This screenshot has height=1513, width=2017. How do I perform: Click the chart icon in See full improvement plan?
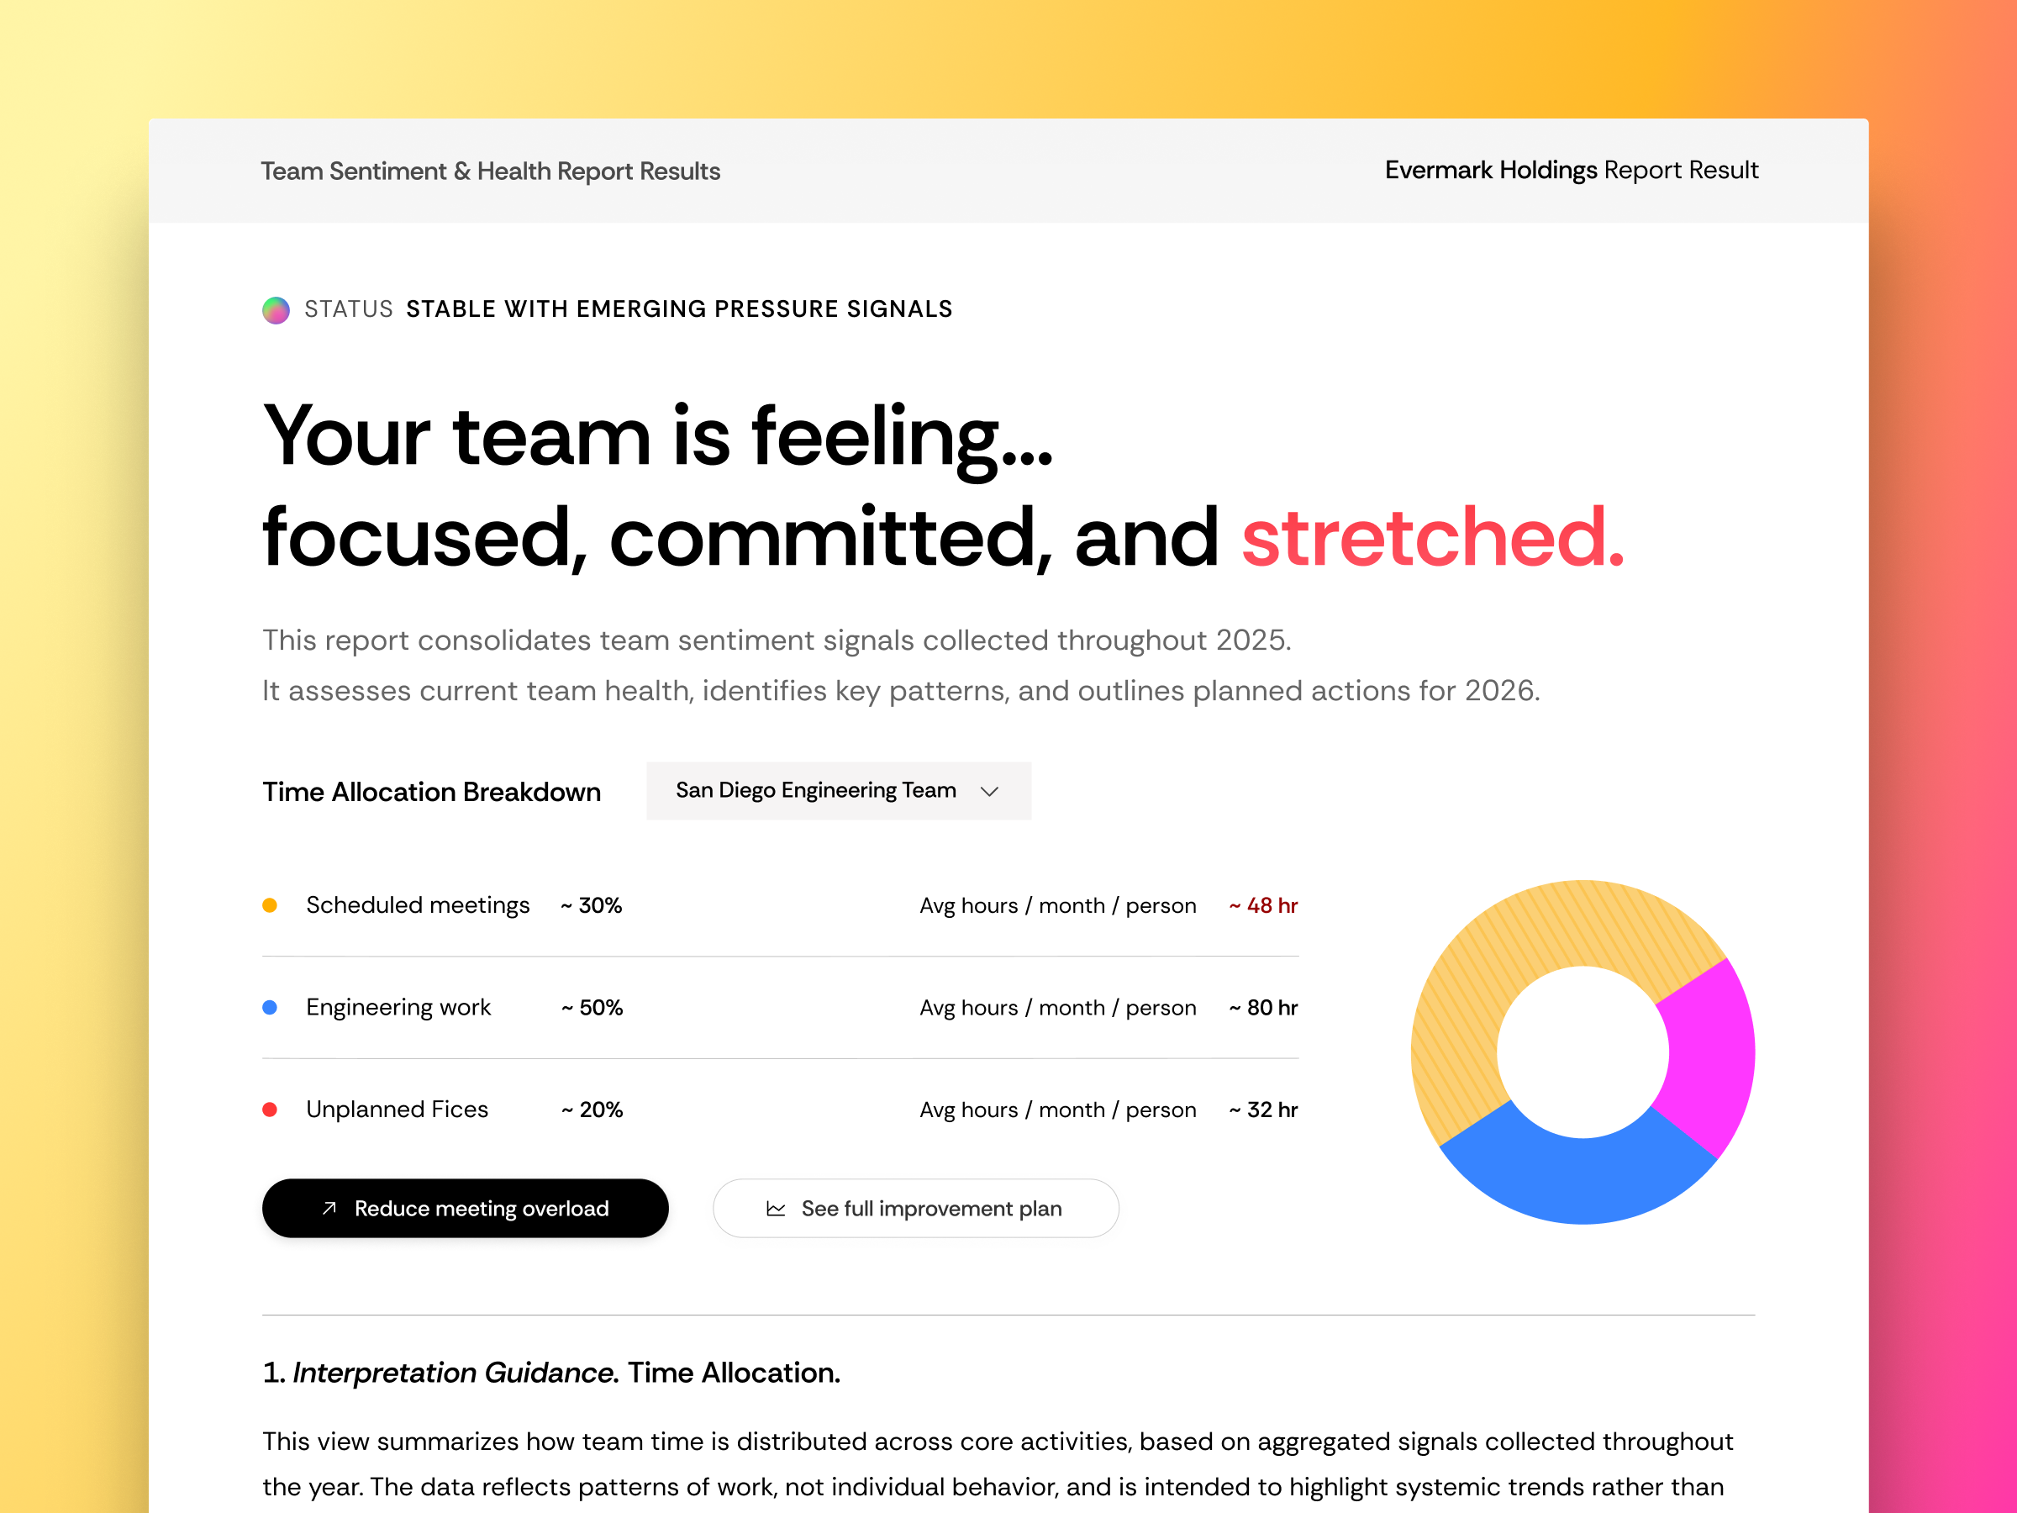click(776, 1209)
